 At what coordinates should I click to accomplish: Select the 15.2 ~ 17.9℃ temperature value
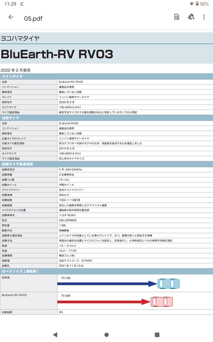point(68,251)
